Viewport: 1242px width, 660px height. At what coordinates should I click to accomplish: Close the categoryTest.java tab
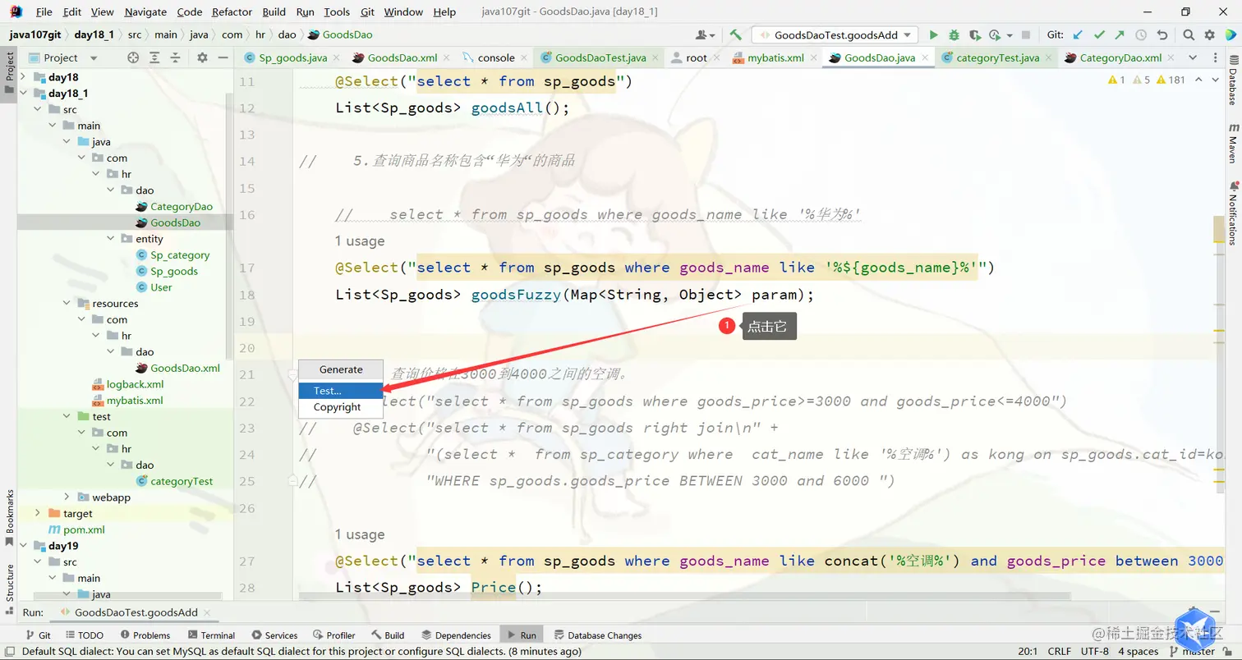tap(1048, 57)
